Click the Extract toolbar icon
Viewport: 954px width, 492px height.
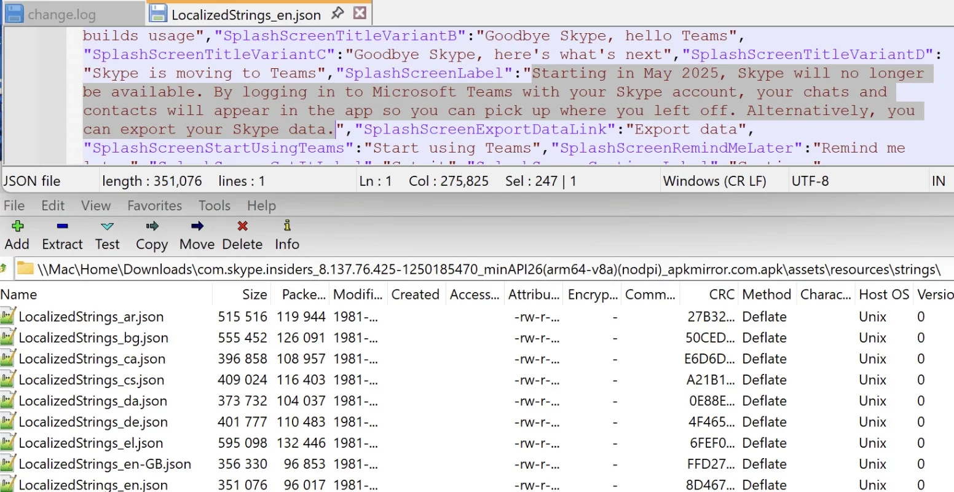[62, 227]
